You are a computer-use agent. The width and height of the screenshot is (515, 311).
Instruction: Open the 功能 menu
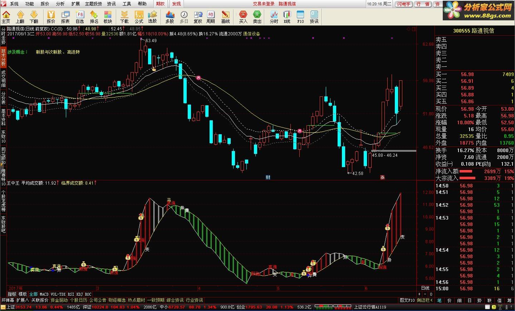30,4
